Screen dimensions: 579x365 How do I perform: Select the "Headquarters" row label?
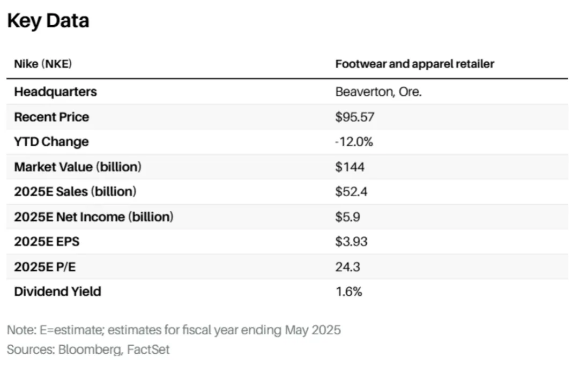(55, 92)
